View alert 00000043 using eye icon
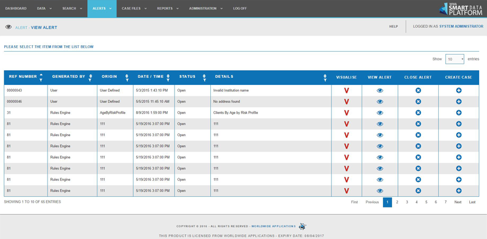Screen dimensions: 487x239 [380, 90]
